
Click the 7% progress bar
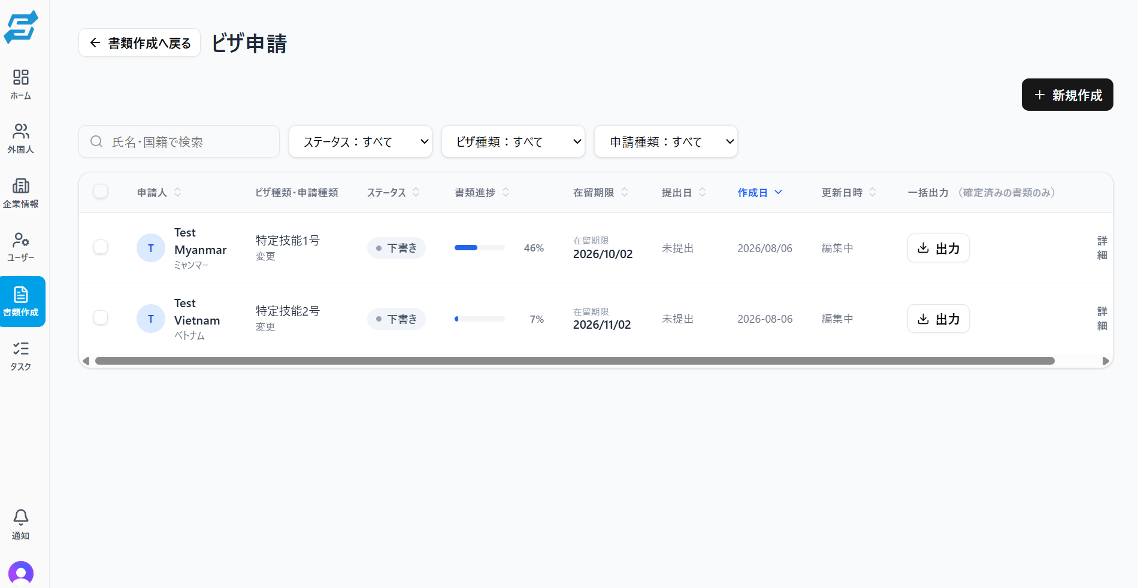point(480,319)
